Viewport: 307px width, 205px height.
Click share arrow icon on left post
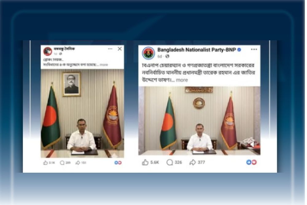click(x=78, y=163)
